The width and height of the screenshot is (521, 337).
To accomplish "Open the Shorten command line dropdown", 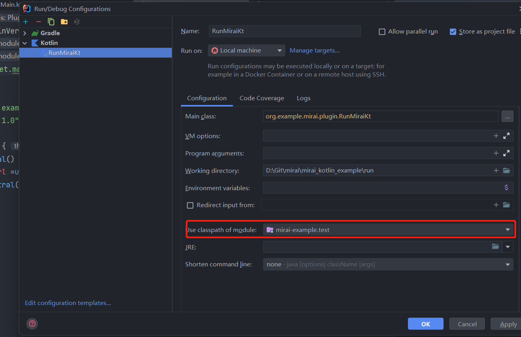I will click(x=388, y=264).
